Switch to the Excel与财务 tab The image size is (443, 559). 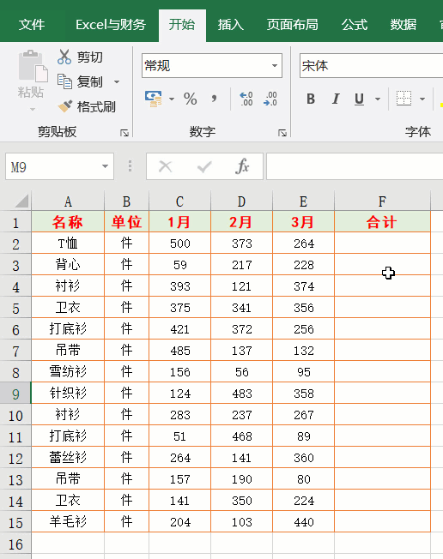point(111,25)
